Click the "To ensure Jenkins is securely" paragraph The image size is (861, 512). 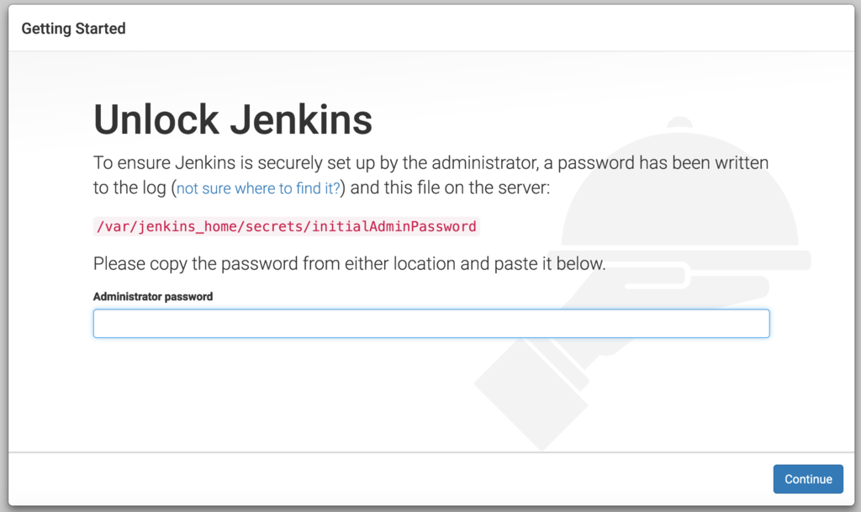pyautogui.click(x=431, y=175)
